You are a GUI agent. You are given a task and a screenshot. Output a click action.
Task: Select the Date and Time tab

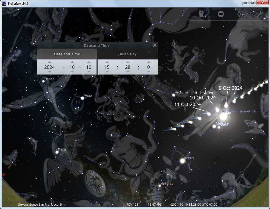point(67,54)
